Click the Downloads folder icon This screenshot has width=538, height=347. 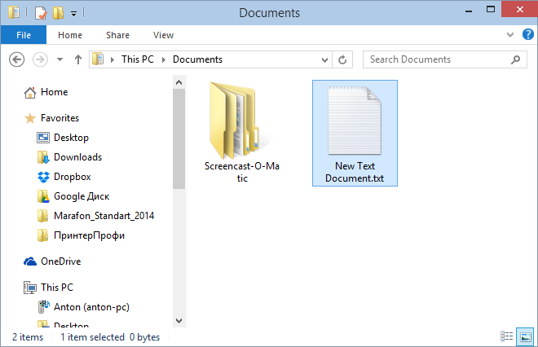tap(43, 157)
